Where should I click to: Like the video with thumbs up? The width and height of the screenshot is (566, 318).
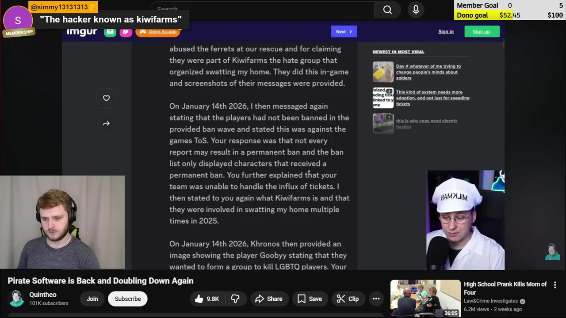tap(207, 299)
